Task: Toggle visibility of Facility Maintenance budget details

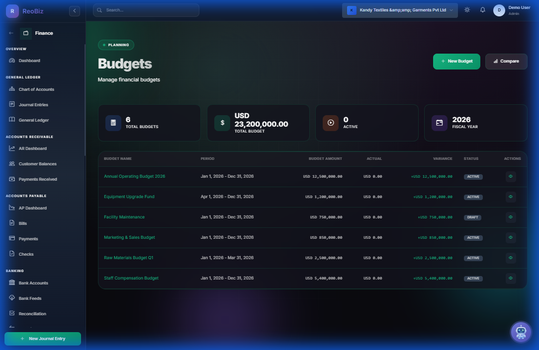Action: click(x=511, y=217)
